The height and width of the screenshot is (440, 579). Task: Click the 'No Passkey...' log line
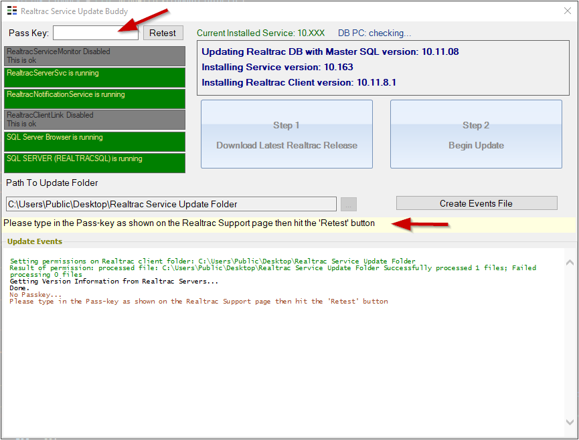35,295
